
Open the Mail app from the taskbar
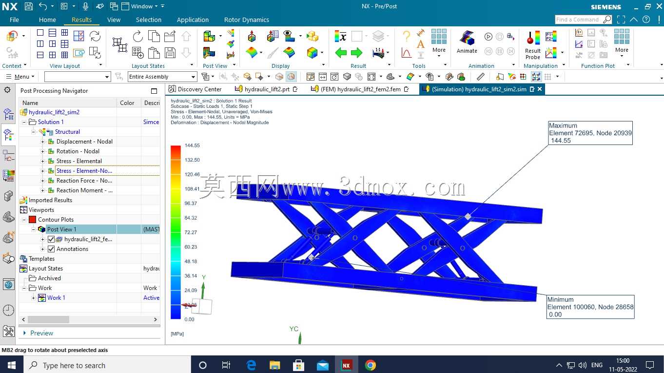pos(323,365)
